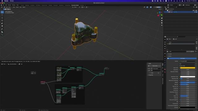Image resolution: width=198 pixels, height=111 pixels.
Task: Open the Object Data green triangle tab
Action: tap(165, 67)
